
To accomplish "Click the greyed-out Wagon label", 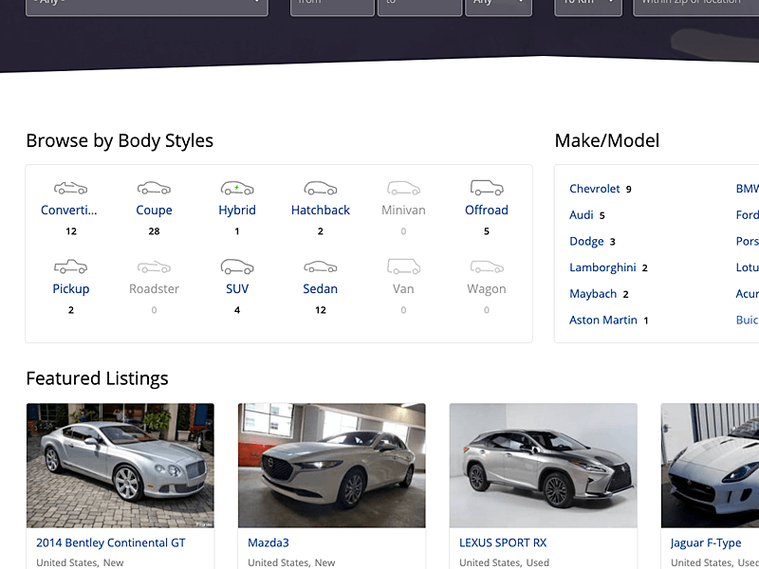I will click(487, 289).
